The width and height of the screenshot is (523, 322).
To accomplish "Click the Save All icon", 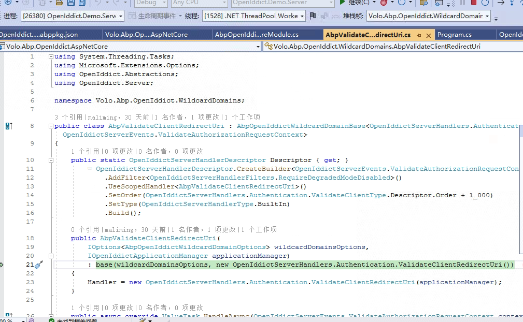I will click(81, 4).
